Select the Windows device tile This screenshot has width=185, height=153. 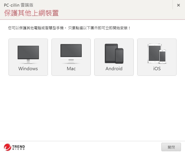pos(28,57)
